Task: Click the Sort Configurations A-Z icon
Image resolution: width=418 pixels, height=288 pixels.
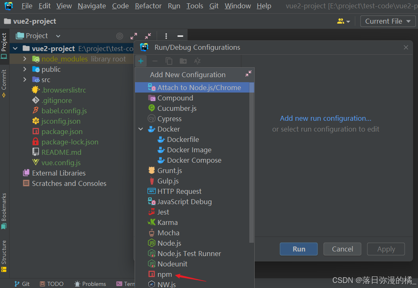Action: click(197, 61)
